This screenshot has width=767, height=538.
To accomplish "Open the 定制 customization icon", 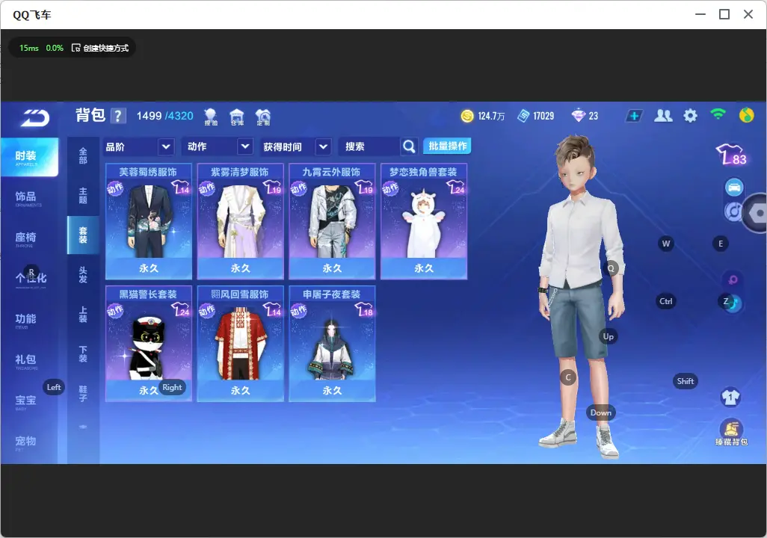I will pyautogui.click(x=263, y=117).
